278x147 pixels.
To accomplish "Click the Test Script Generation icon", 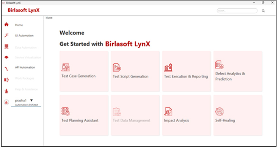I will (x=117, y=68).
